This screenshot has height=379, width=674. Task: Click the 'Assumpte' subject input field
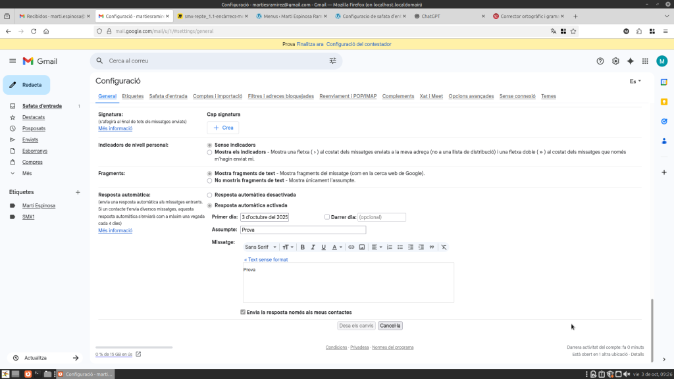tap(302, 230)
